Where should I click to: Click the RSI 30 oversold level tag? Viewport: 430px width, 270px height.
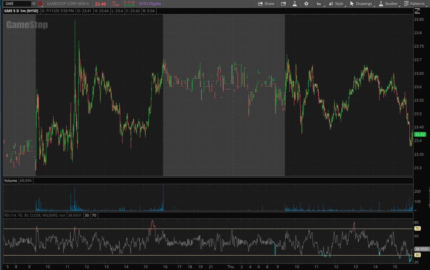[x=417, y=255]
